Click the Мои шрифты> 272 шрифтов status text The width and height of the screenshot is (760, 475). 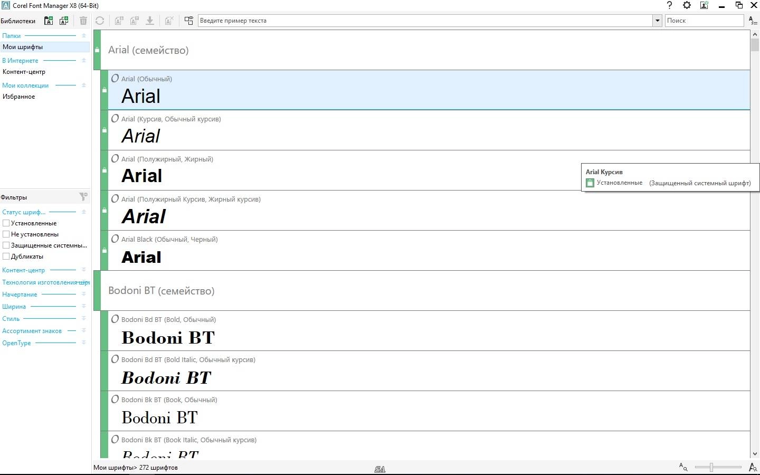tap(136, 468)
